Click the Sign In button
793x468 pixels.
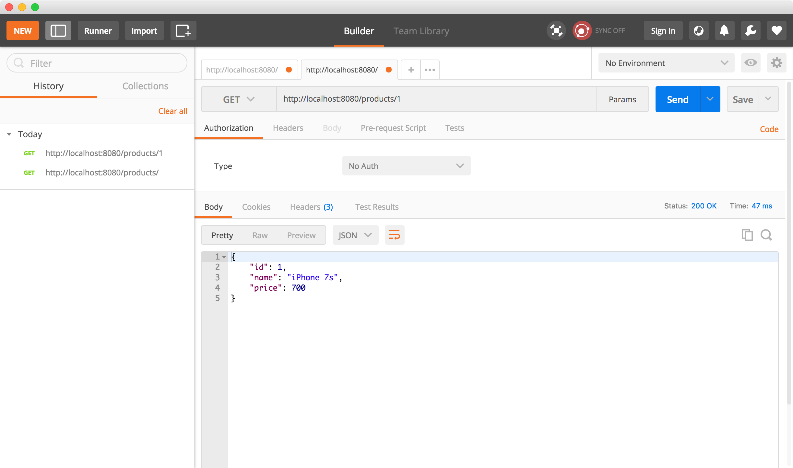pos(663,31)
